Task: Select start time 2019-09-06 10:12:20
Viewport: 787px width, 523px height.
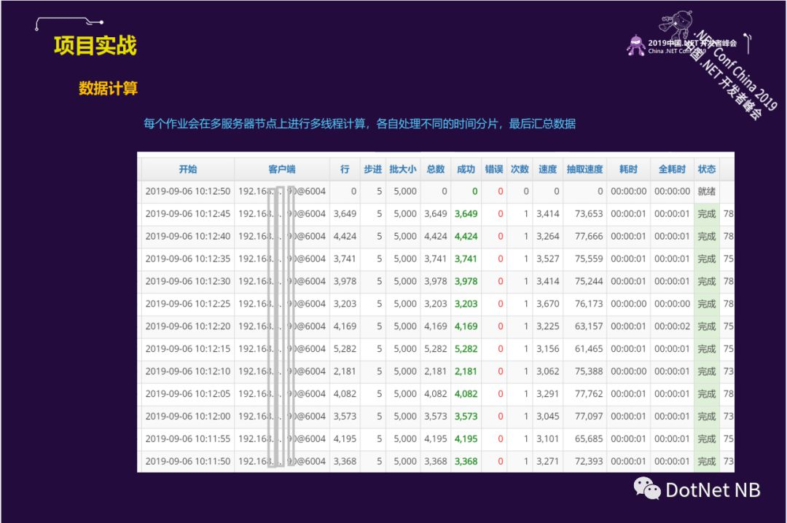Action: (x=188, y=326)
